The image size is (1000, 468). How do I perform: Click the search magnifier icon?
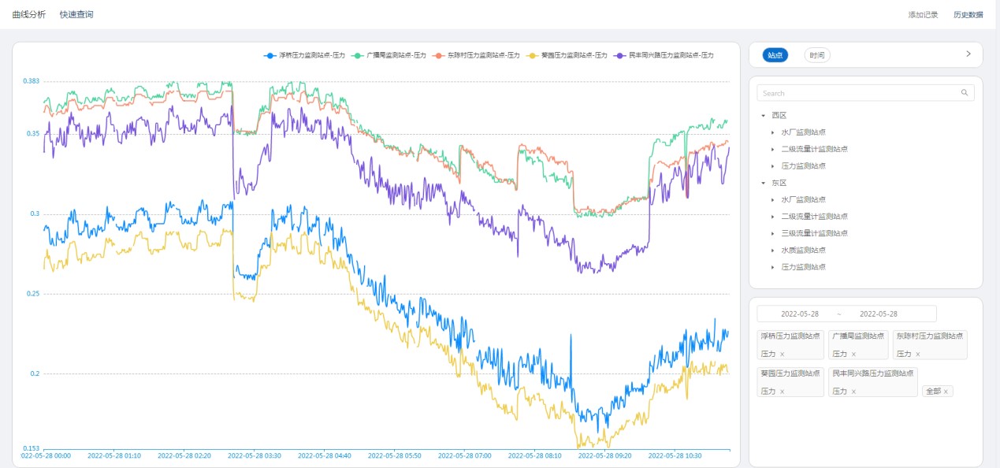(x=964, y=93)
